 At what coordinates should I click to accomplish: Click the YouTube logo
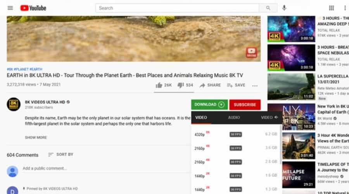(33, 8)
